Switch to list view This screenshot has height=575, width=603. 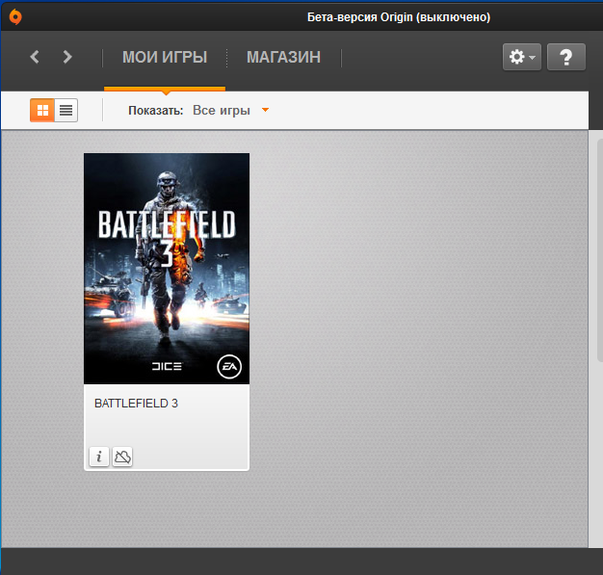pyautogui.click(x=66, y=111)
